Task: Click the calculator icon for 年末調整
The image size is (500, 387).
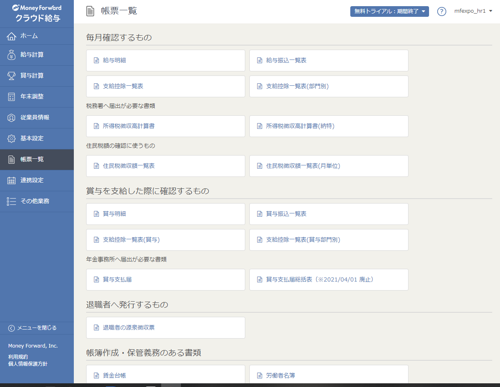Action: point(11,97)
